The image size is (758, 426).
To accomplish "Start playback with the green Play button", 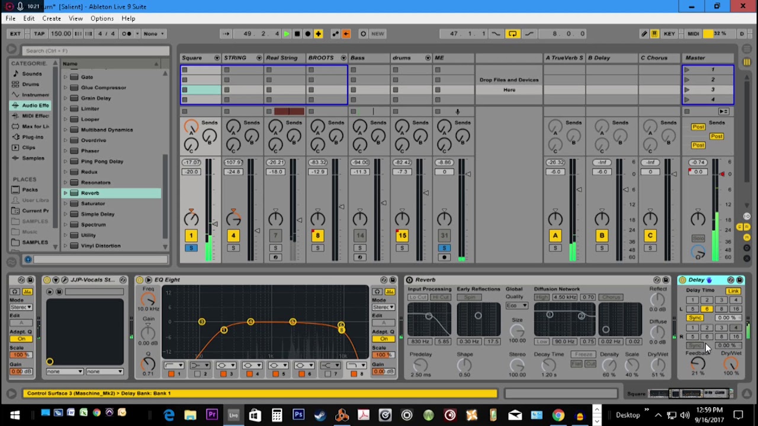I will pyautogui.click(x=287, y=34).
